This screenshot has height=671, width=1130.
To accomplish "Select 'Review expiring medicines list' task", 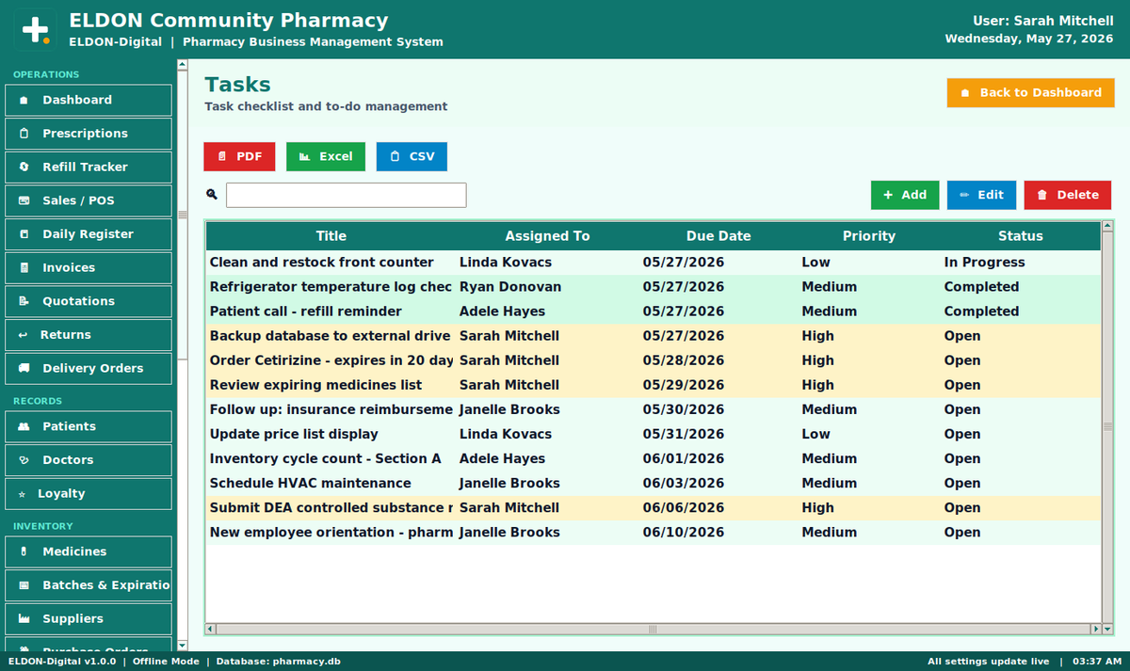I will 654,385.
